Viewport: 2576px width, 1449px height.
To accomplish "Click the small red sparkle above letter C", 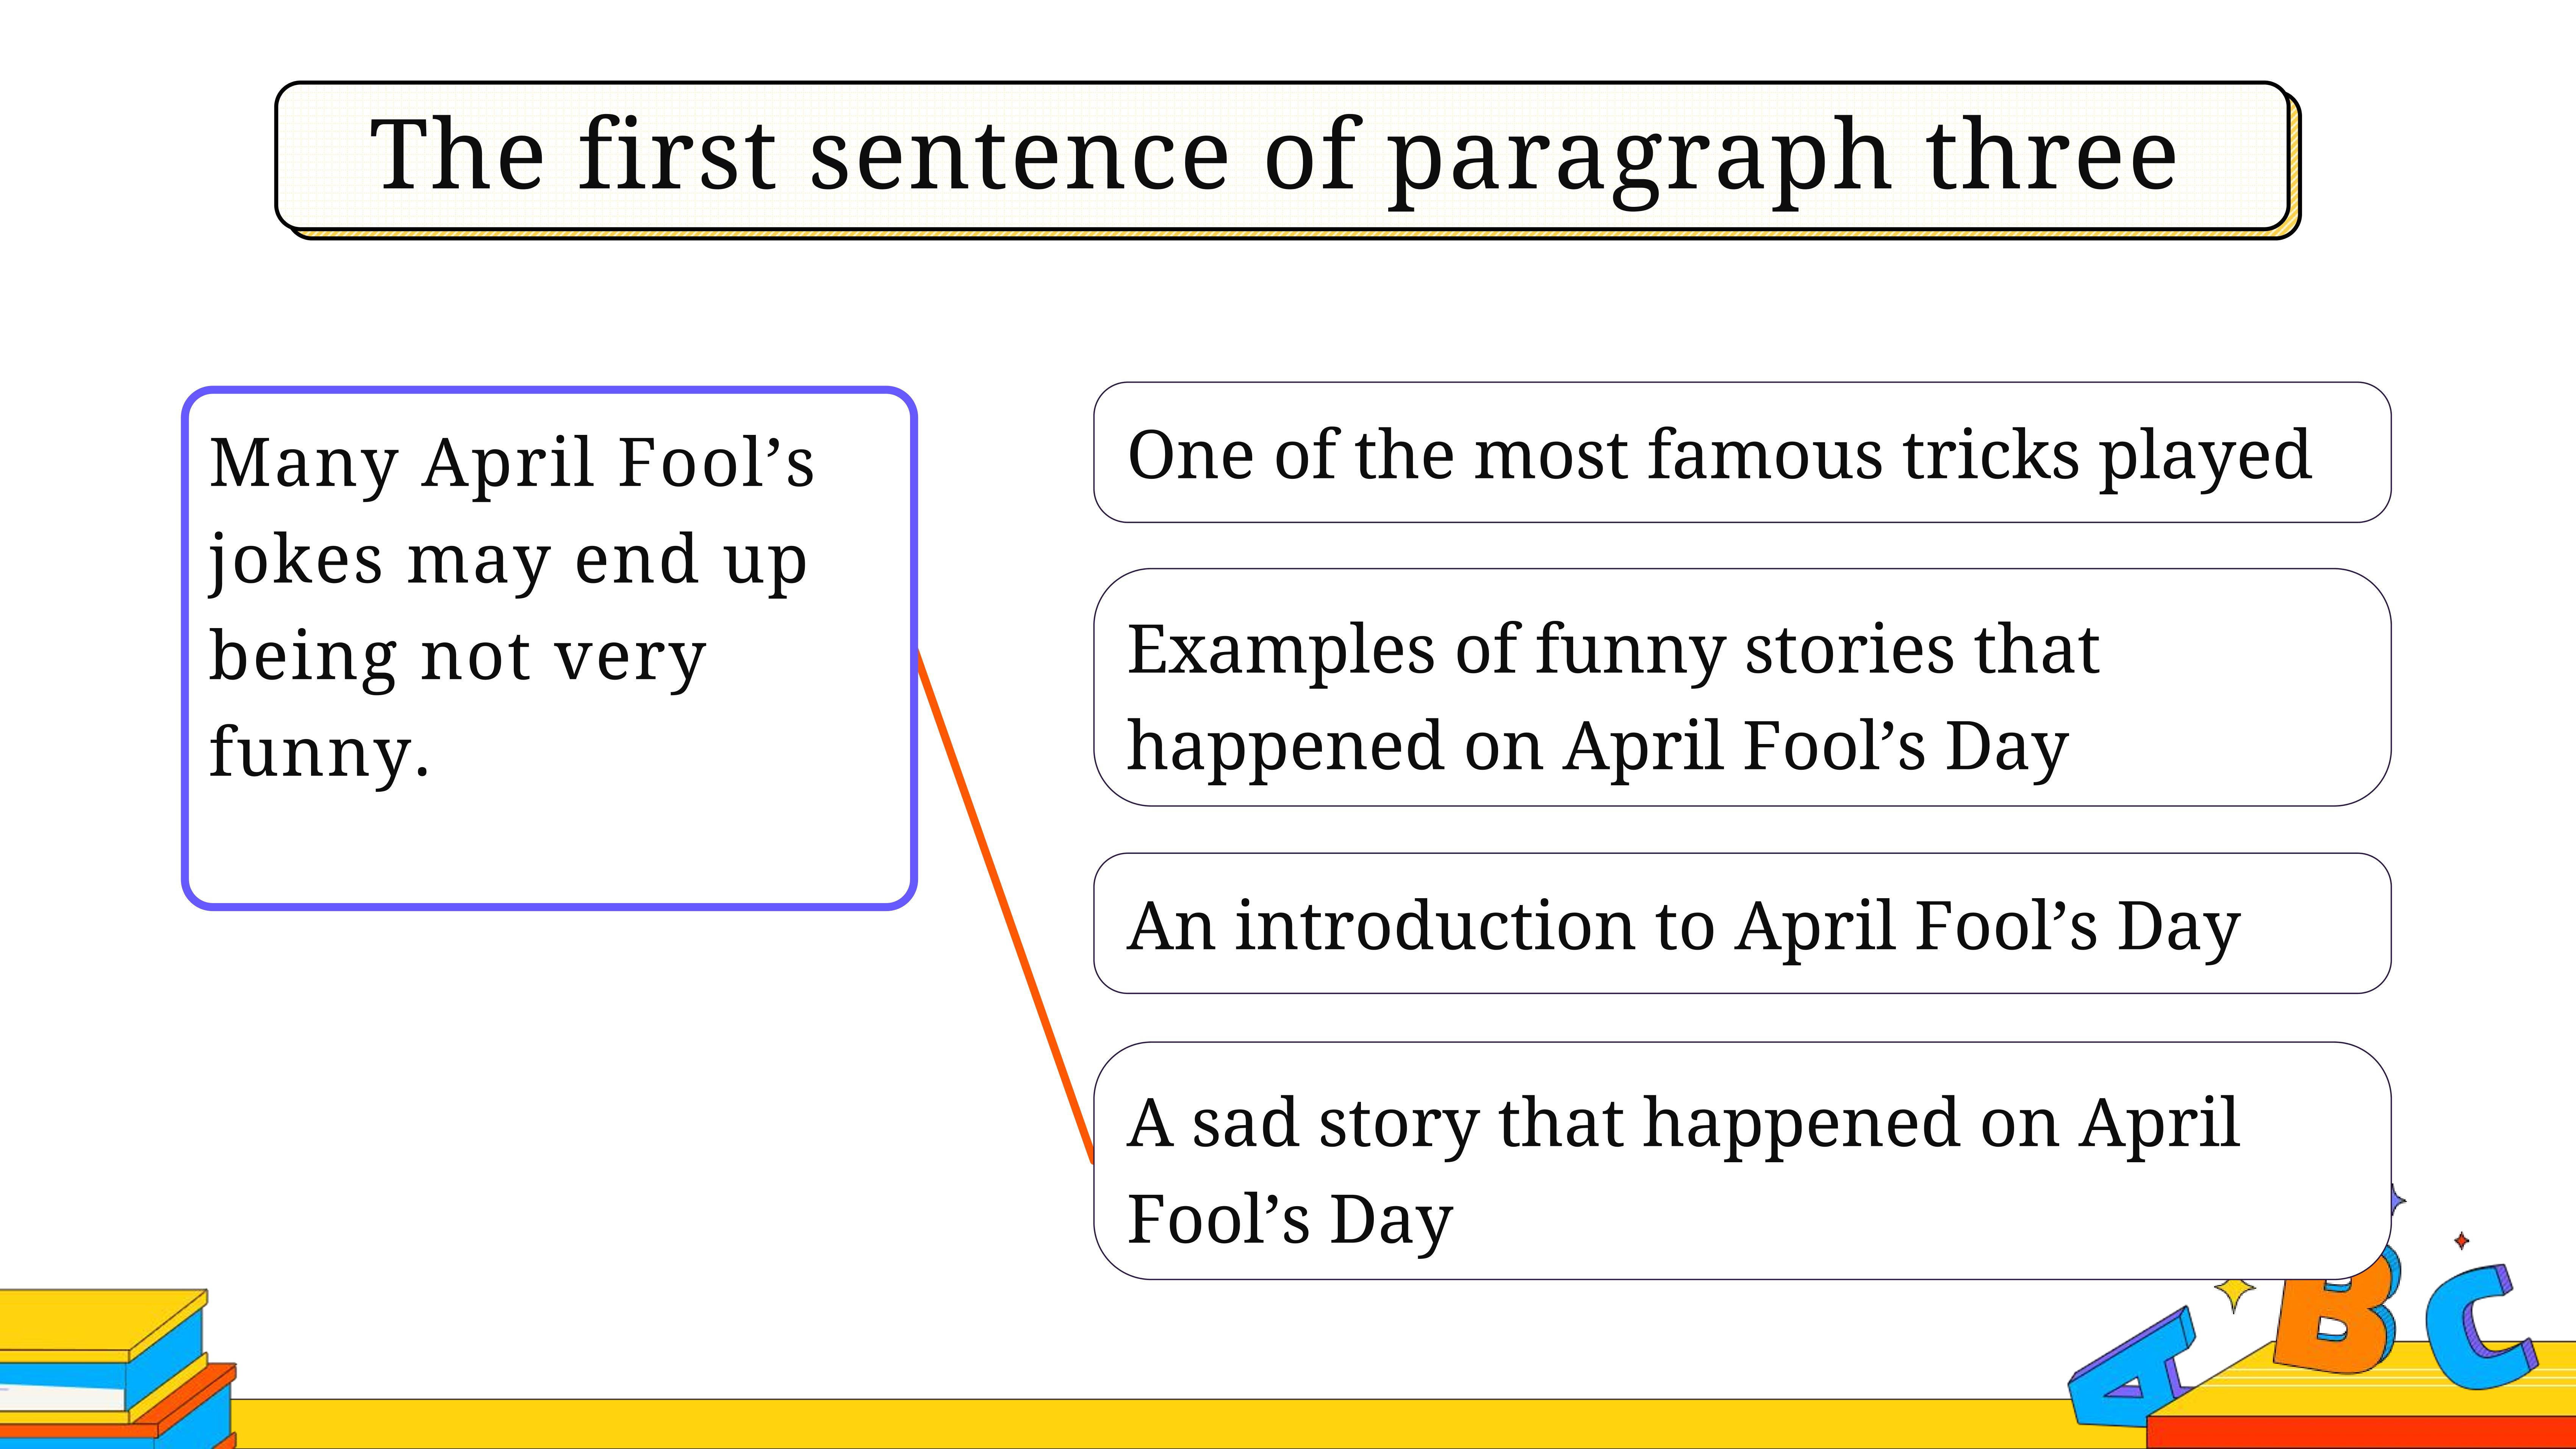I will [2462, 1241].
